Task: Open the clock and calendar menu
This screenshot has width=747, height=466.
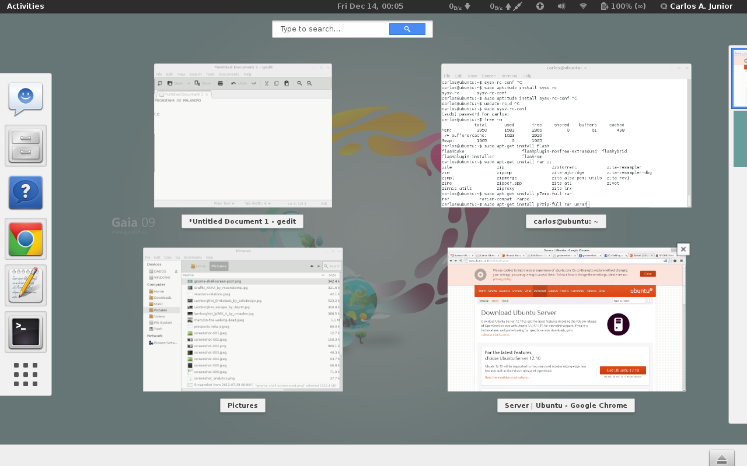Action: coord(370,6)
